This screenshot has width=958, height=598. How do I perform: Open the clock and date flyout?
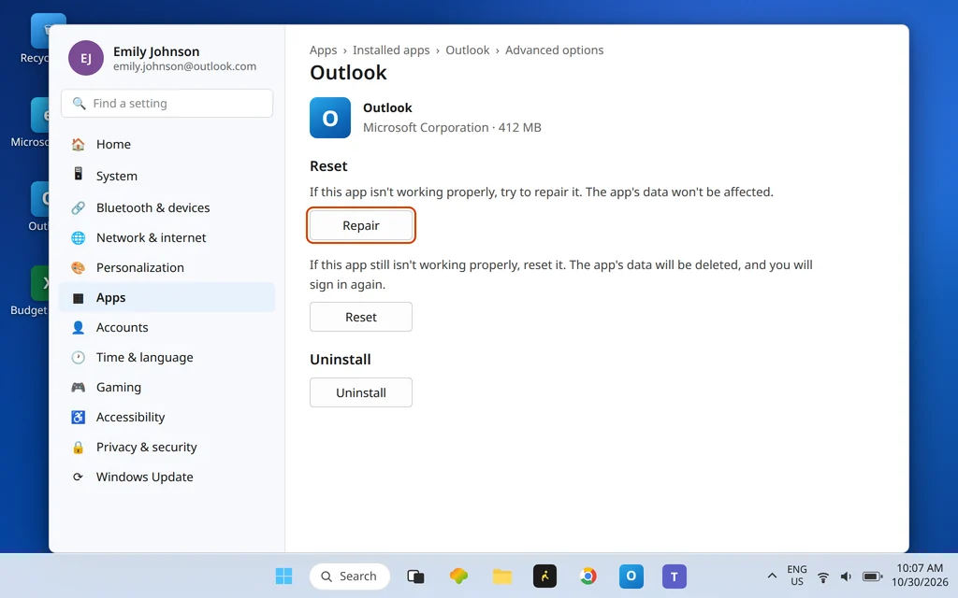point(920,576)
